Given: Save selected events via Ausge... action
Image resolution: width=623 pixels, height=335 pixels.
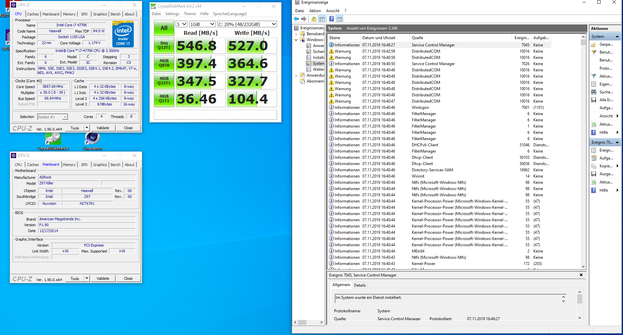Looking at the screenshot, I should (606, 174).
